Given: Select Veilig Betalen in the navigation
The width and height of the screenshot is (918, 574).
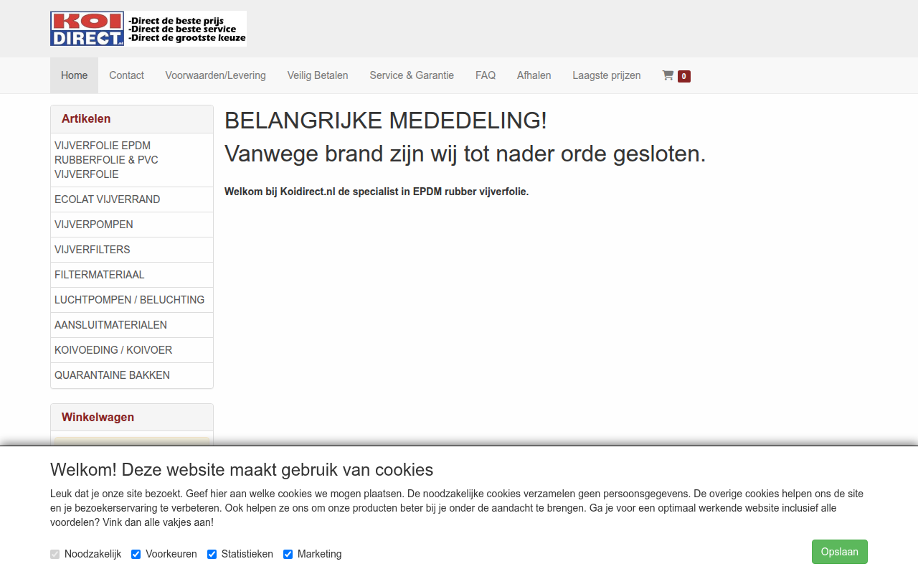Looking at the screenshot, I should (318, 75).
